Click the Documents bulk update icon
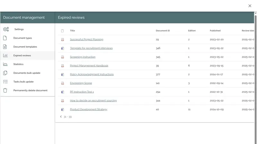257x144 pixels. point(5,73)
